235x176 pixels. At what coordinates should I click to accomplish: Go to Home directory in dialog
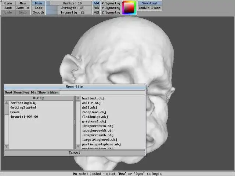[x=18, y=92]
